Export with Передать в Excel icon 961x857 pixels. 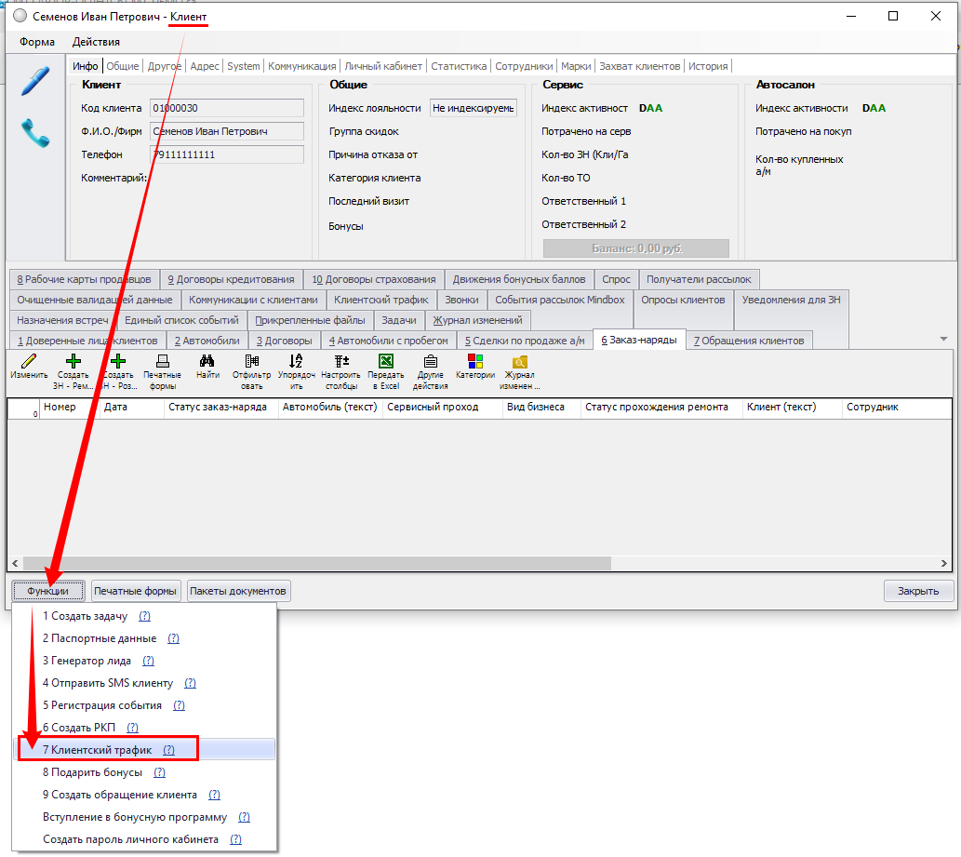[386, 362]
